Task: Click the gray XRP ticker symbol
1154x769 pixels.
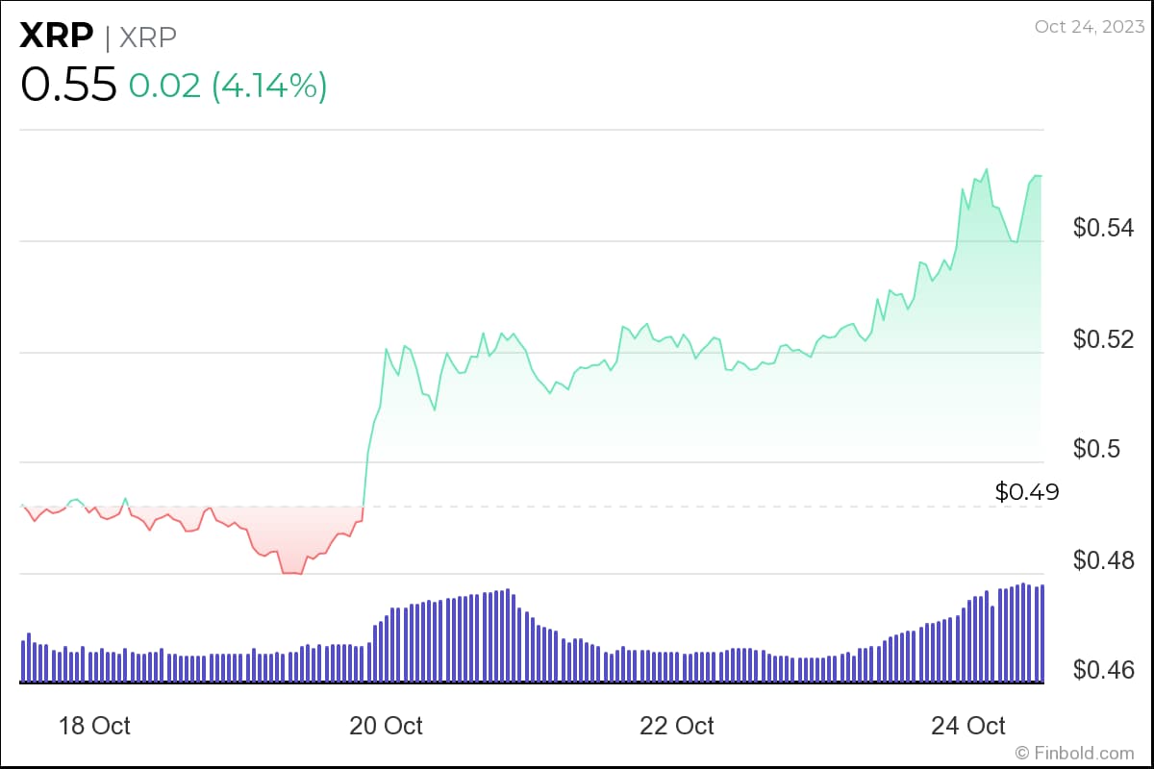Action: [x=148, y=37]
